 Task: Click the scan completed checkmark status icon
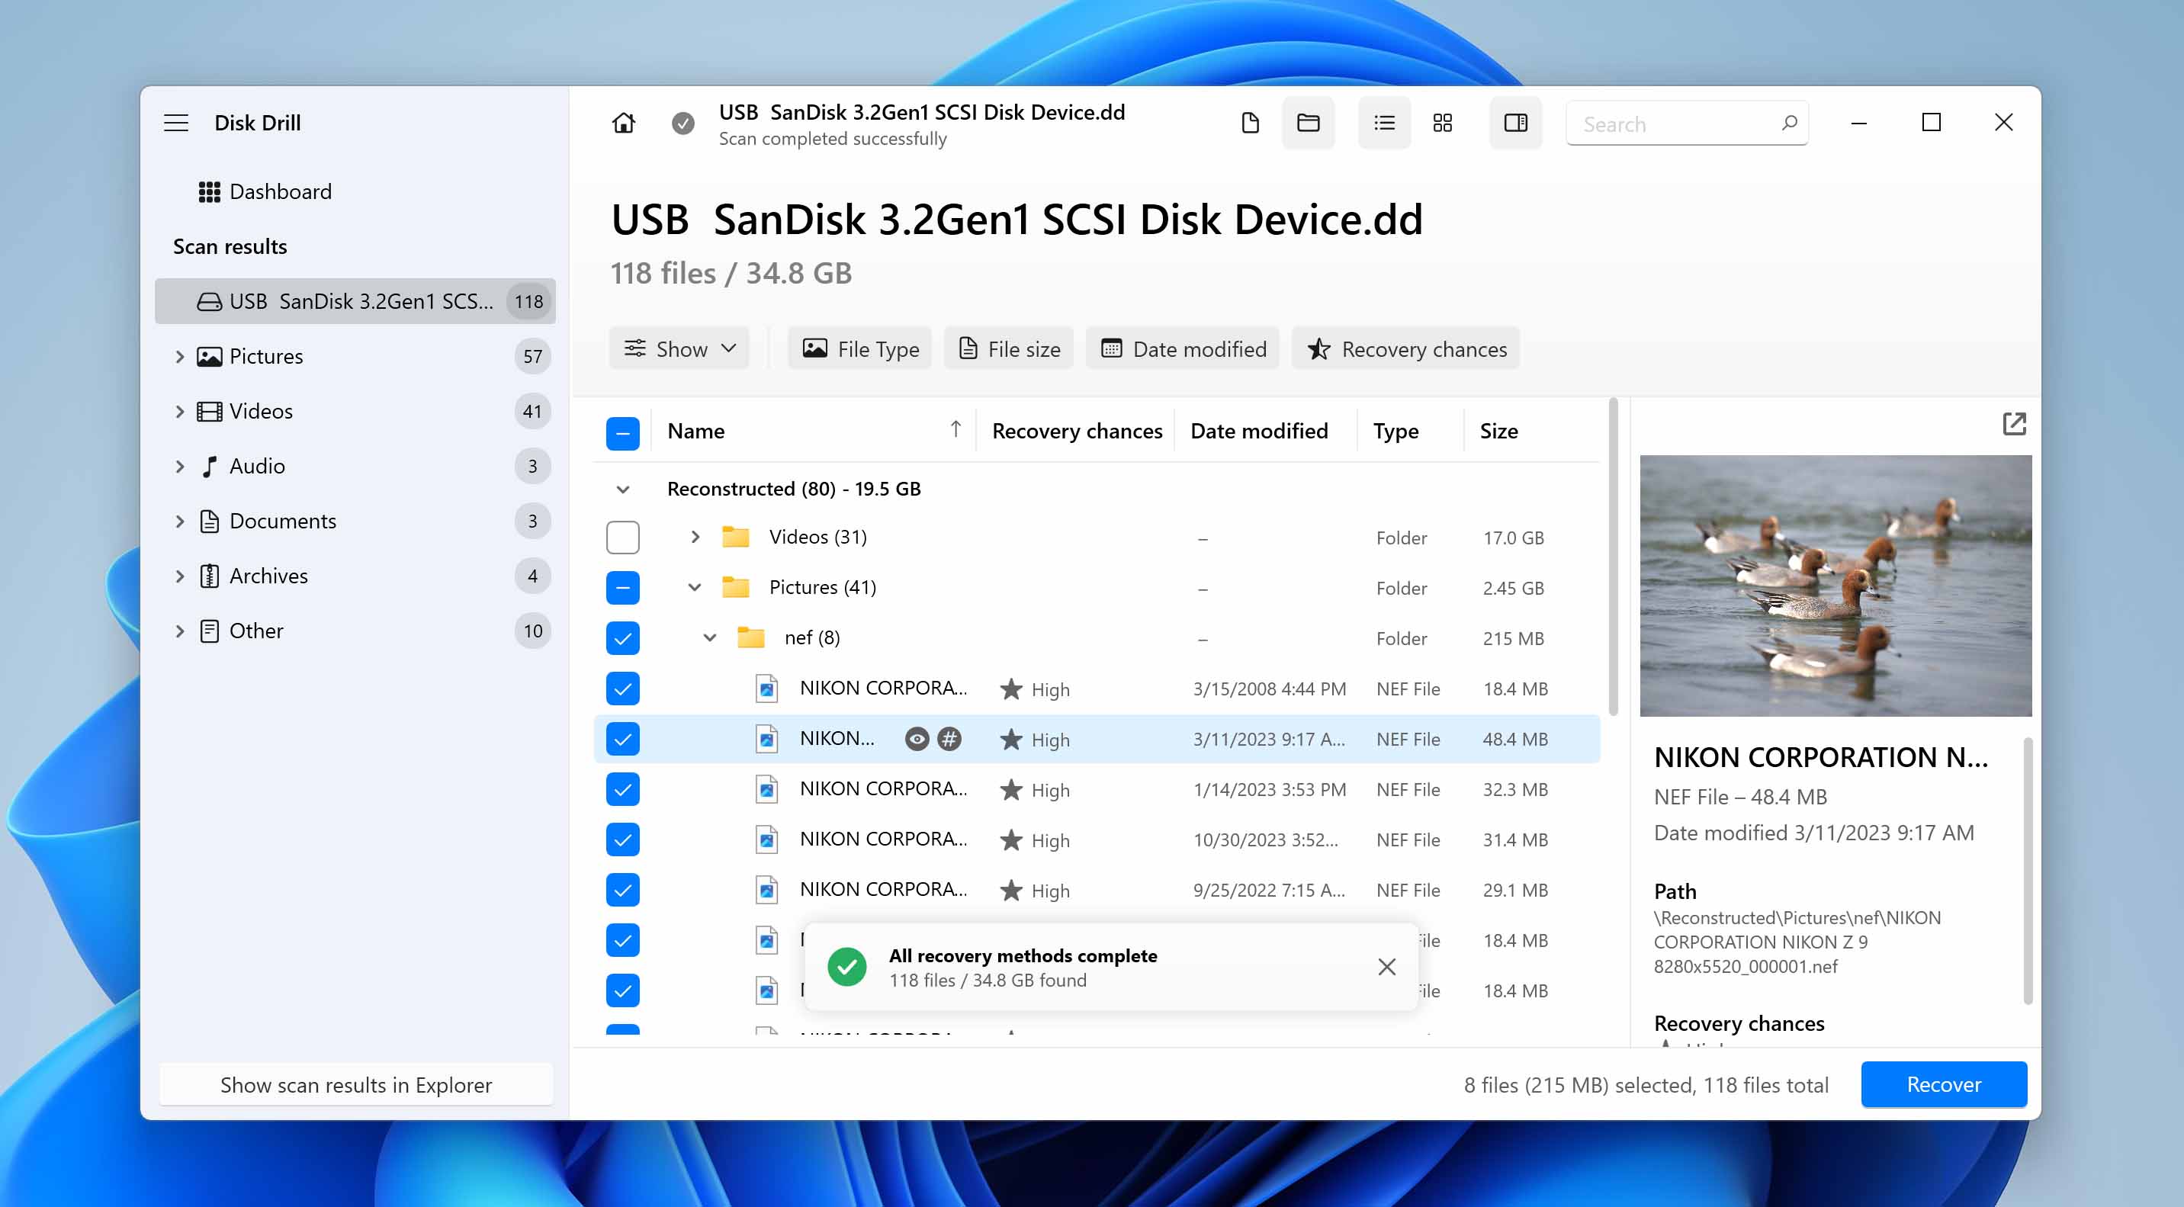click(x=682, y=124)
